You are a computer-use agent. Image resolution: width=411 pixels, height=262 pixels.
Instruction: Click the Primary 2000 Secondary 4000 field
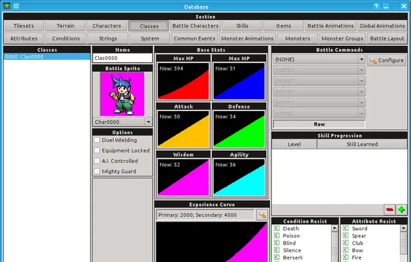(x=205, y=215)
